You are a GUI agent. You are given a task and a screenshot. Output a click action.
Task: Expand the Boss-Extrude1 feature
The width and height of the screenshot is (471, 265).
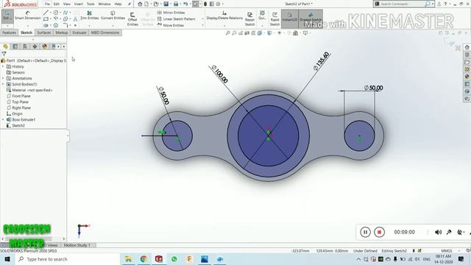[3, 119]
